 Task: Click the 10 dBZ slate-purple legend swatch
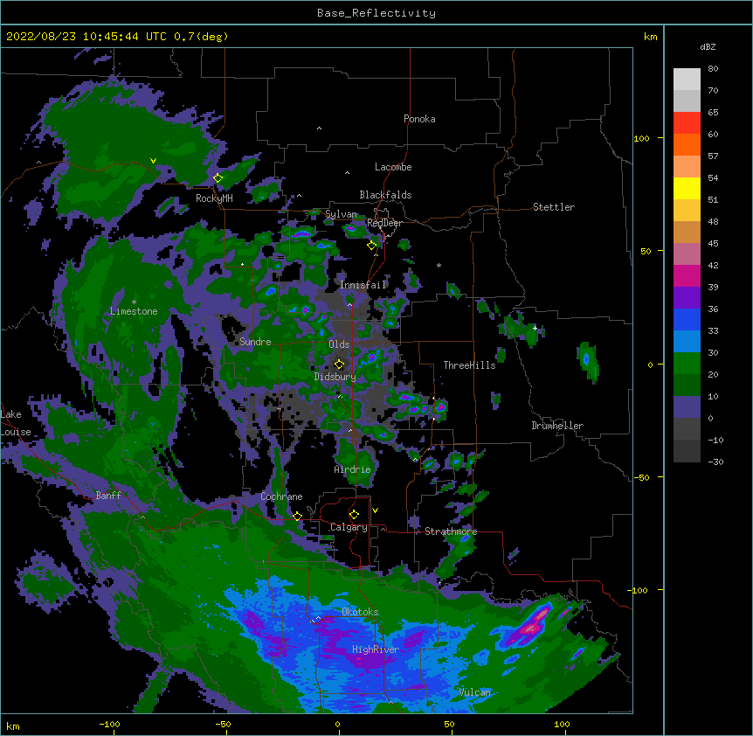pyautogui.click(x=687, y=407)
